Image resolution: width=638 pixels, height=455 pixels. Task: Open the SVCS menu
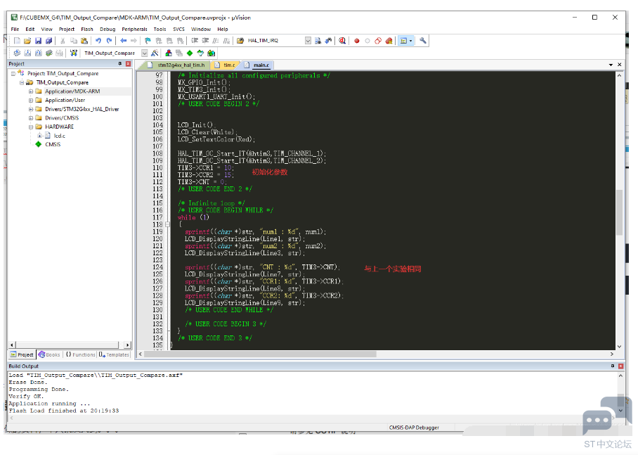[178, 30]
